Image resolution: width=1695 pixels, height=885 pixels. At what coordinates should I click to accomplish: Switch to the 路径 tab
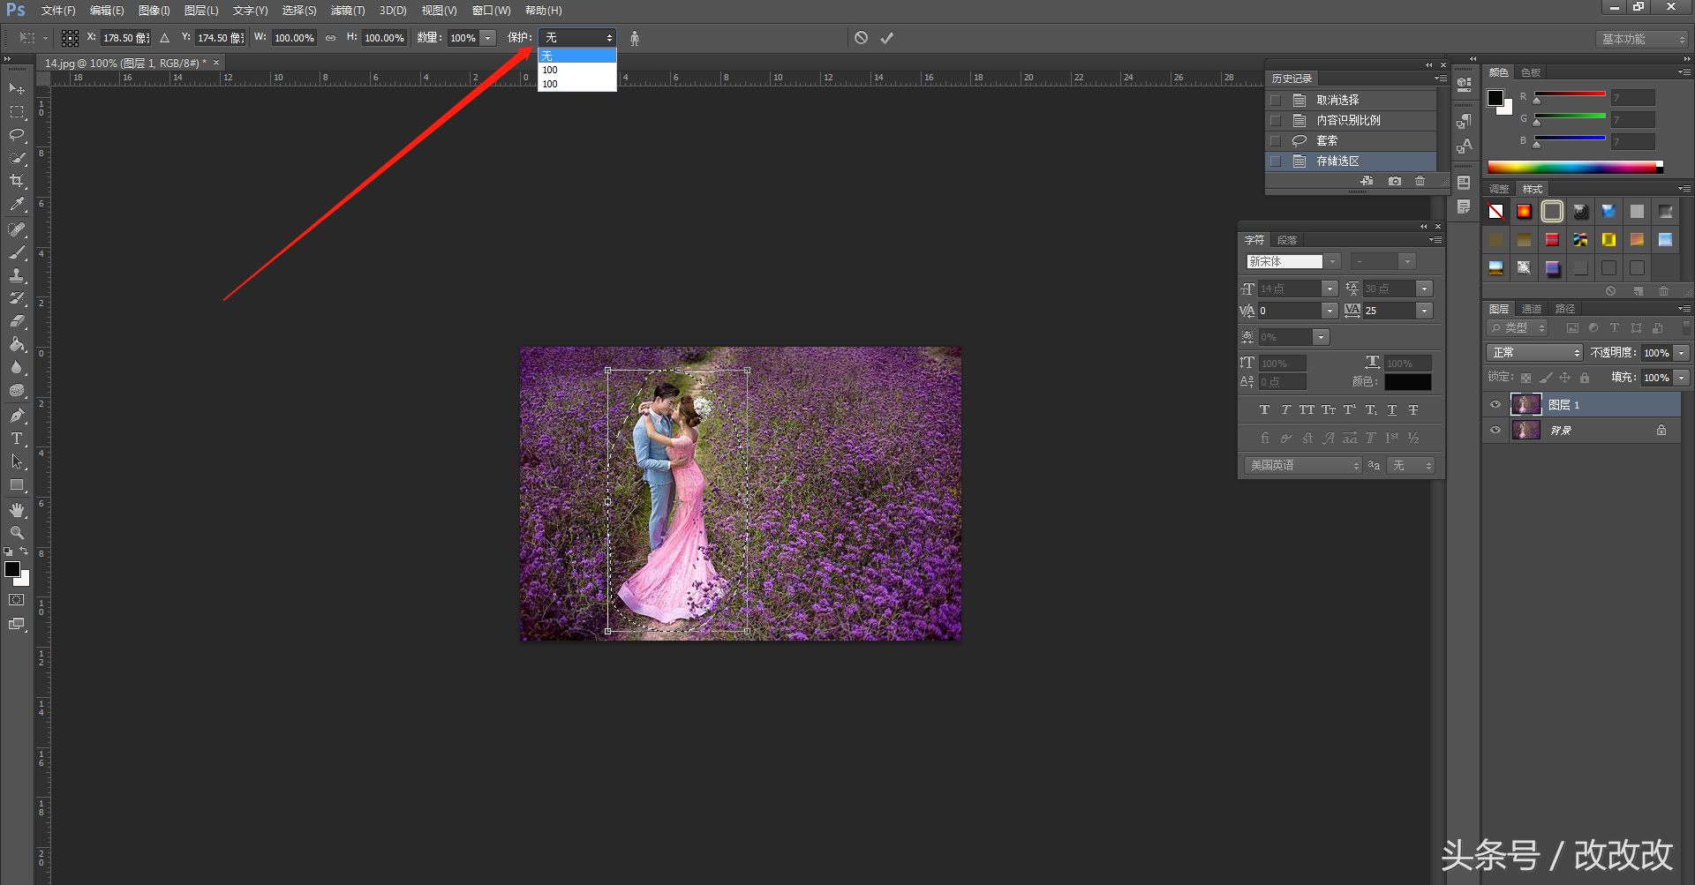[1565, 309]
